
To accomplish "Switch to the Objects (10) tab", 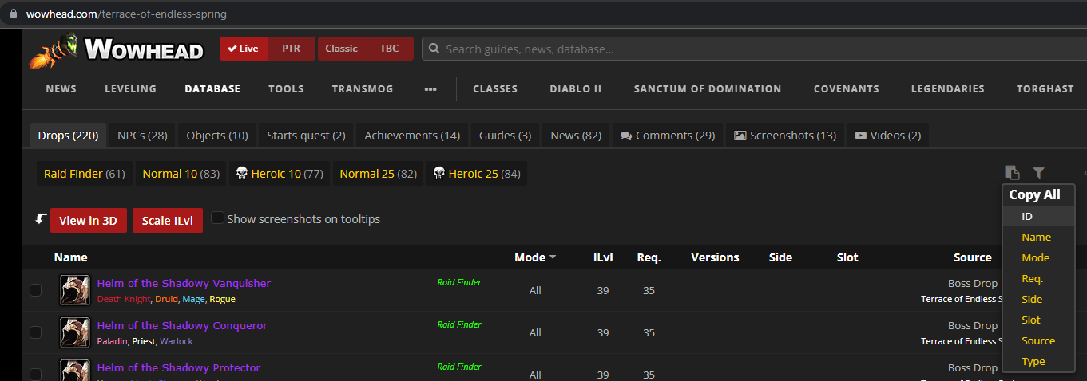I will pos(217,136).
